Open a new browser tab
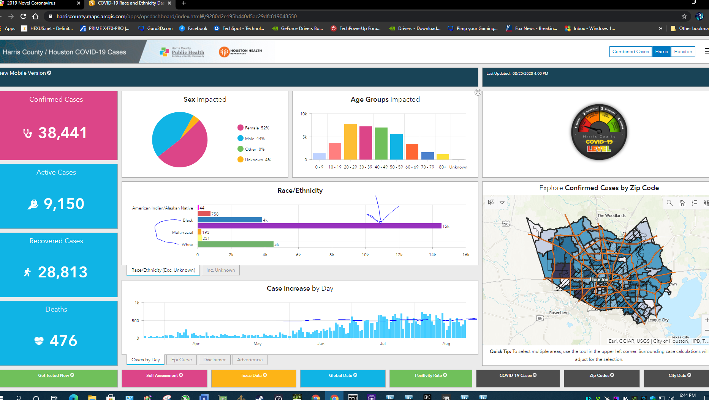This screenshot has height=400, width=709. tap(184, 3)
